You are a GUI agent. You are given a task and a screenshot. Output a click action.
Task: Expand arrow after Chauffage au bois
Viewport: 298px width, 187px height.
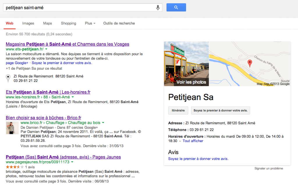click(103, 123)
